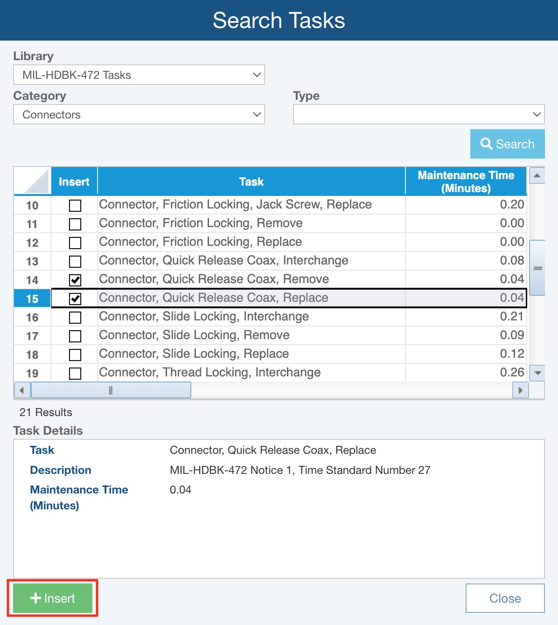Click the vertical scrollbar up arrow

pyautogui.click(x=537, y=176)
